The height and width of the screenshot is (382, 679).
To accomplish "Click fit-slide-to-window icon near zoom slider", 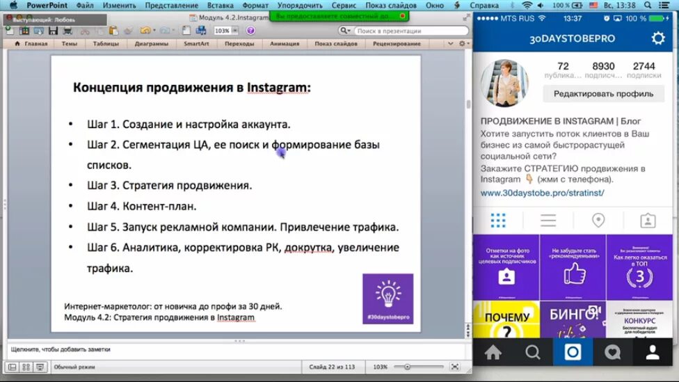I will (455, 367).
